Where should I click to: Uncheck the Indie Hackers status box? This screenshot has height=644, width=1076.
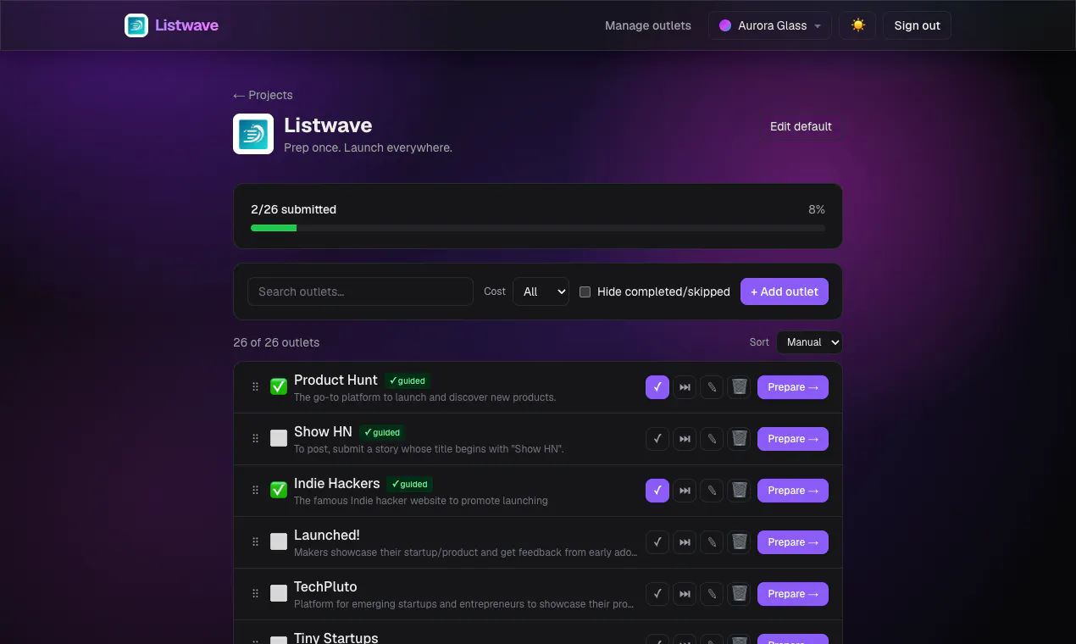(279, 491)
